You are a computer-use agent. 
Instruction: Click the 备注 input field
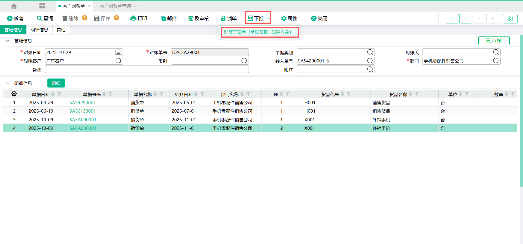pyautogui.click(x=147, y=69)
